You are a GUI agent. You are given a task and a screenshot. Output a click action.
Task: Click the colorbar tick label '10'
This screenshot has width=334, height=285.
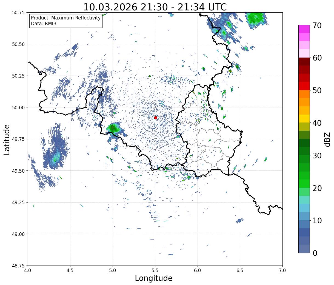point(317,221)
